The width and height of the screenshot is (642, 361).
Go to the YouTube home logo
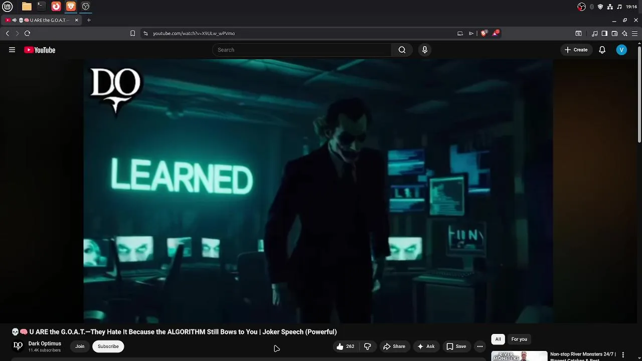40,50
